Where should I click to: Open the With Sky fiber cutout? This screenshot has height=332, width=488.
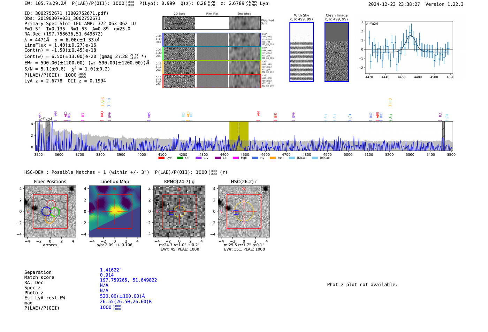pyautogui.click(x=302, y=52)
